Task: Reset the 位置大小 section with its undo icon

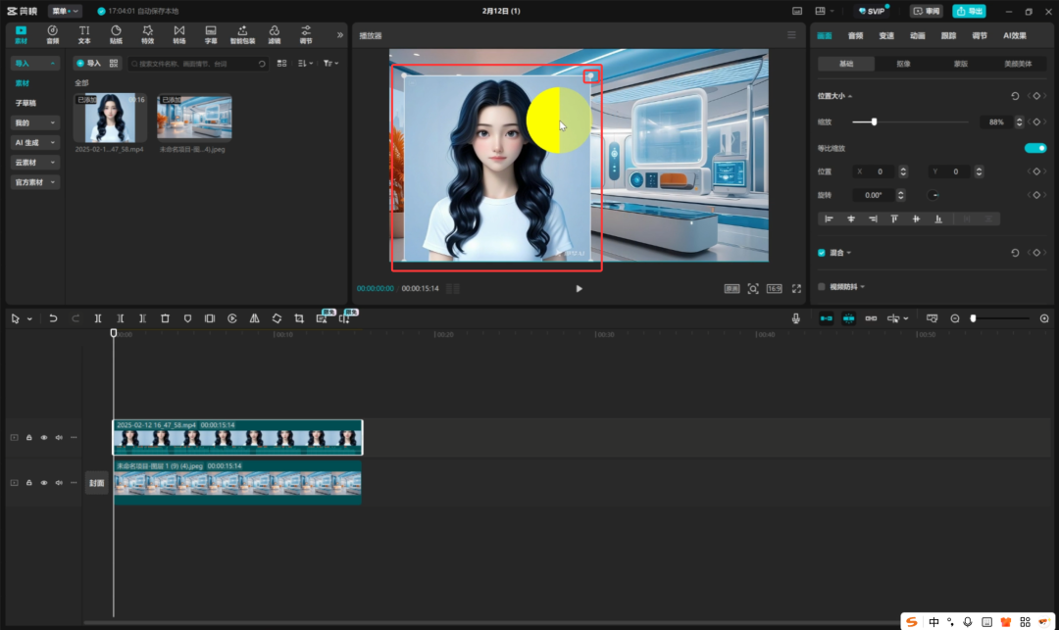Action: (1015, 96)
